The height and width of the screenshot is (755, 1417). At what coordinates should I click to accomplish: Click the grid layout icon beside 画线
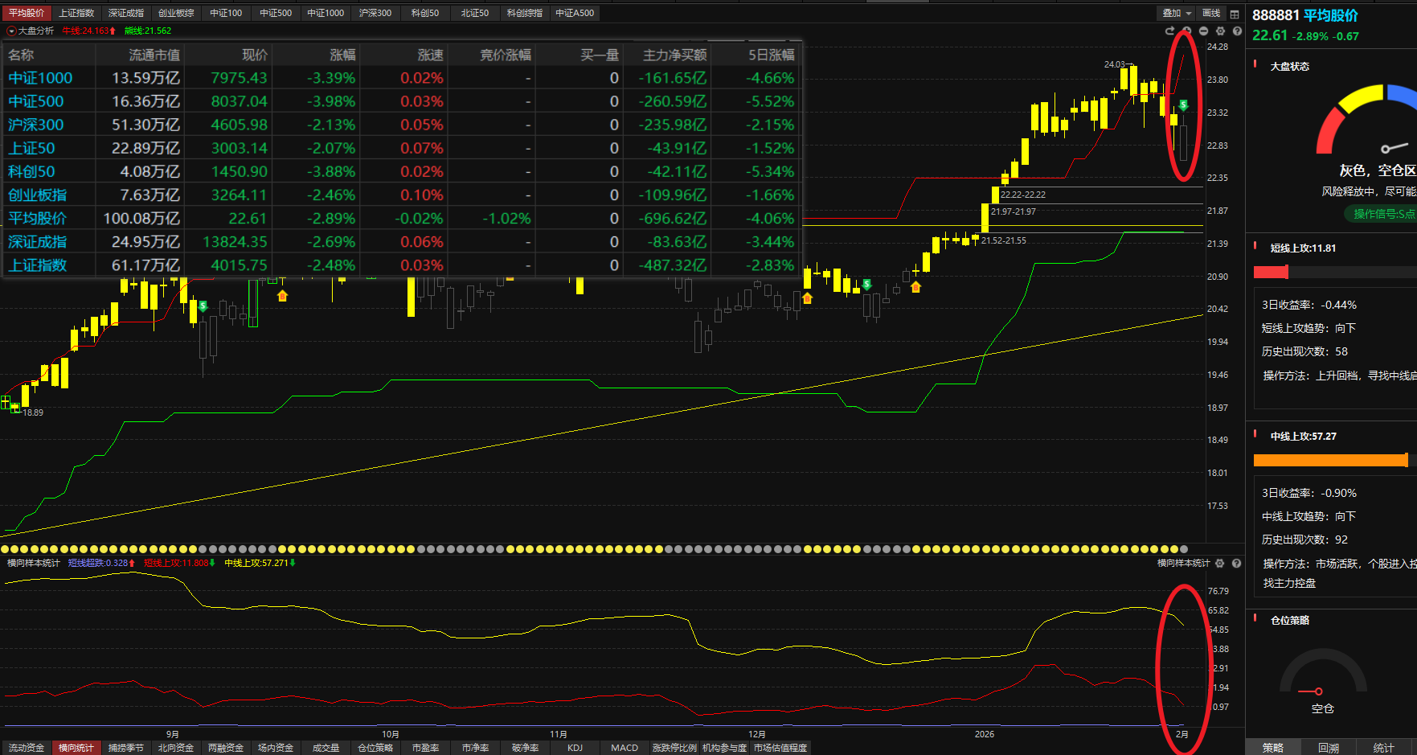[x=1235, y=14]
